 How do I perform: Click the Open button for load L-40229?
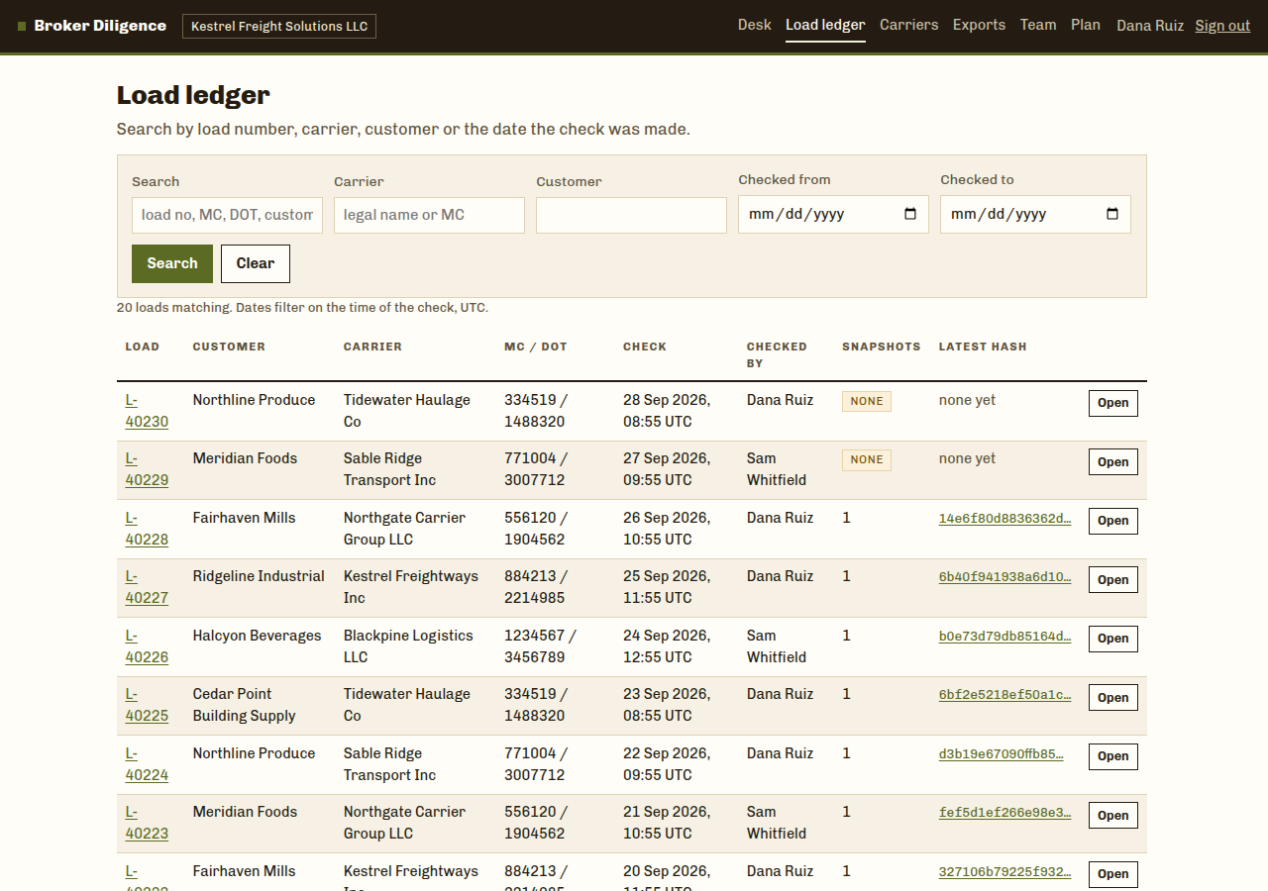[1113, 462]
